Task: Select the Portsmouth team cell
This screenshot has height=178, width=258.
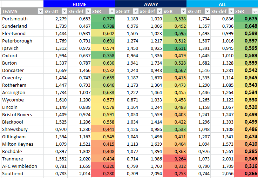Action: point(22,19)
